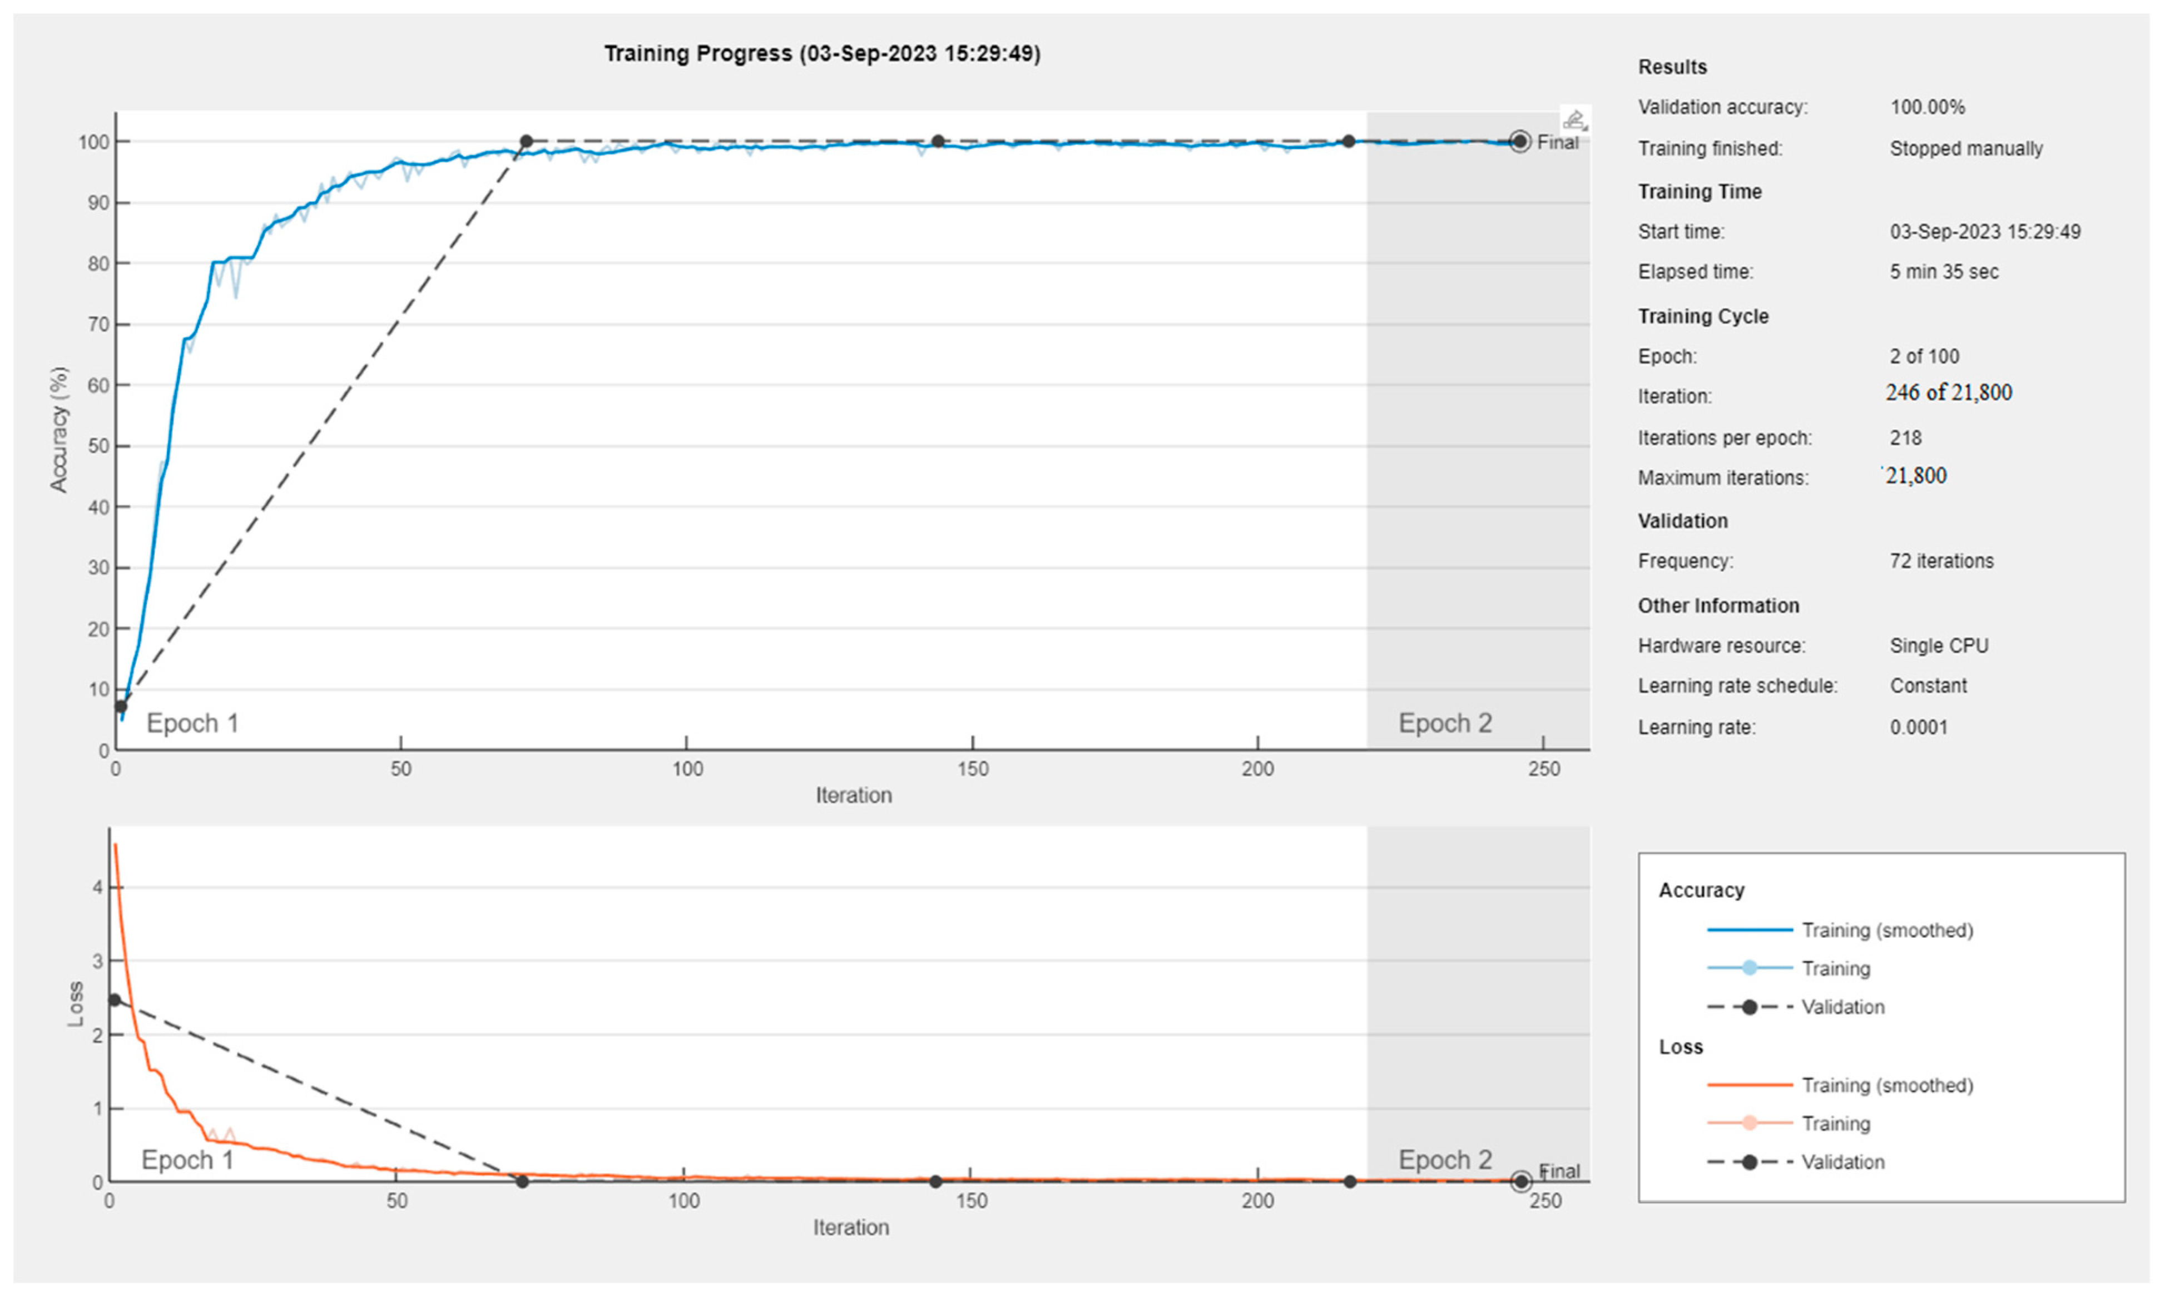The image size is (2160, 1298).
Task: Click the Learning rate 0.0001 value
Action: [1918, 727]
